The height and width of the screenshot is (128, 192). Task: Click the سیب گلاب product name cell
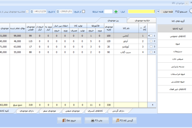click(126, 52)
